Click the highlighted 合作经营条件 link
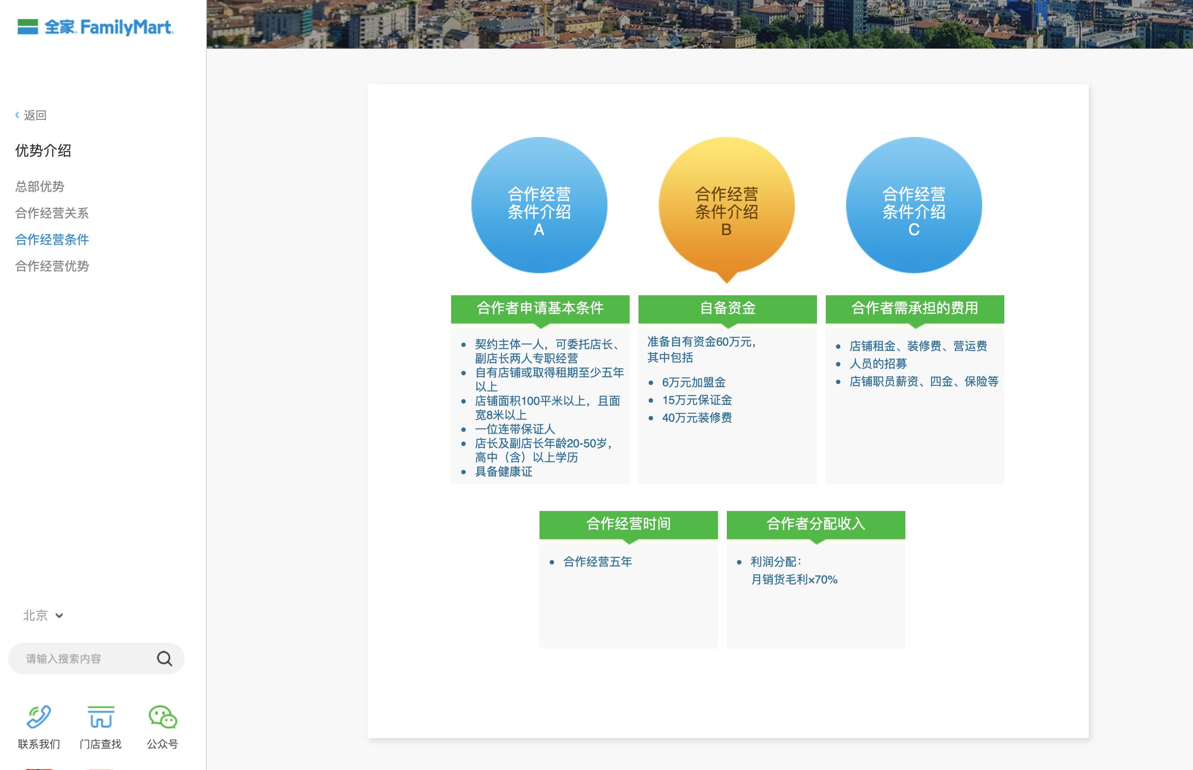 pos(52,240)
